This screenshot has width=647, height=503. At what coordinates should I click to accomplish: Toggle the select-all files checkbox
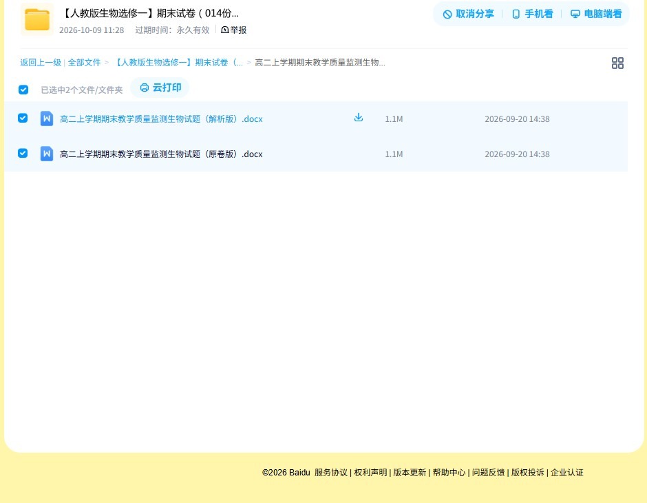pos(23,90)
